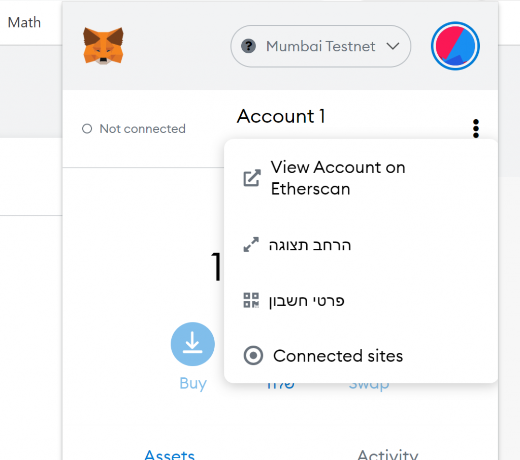Select the פרטי חשבון menu entry

[x=307, y=301]
